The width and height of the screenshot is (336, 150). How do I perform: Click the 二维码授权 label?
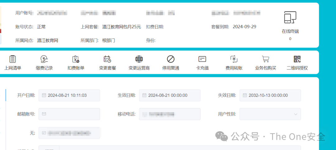click(x=297, y=68)
